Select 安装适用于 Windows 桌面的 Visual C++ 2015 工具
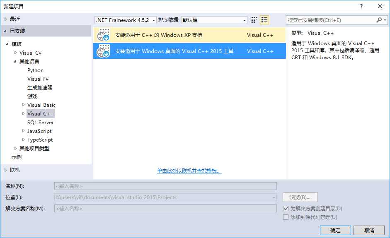 (189, 51)
